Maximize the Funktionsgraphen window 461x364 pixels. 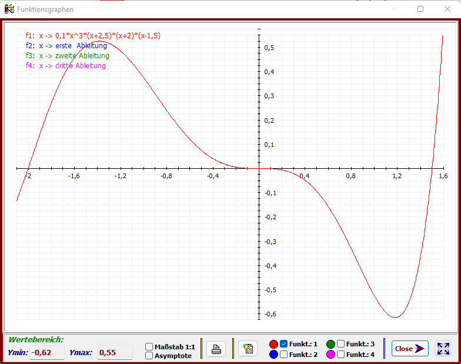coord(420,9)
